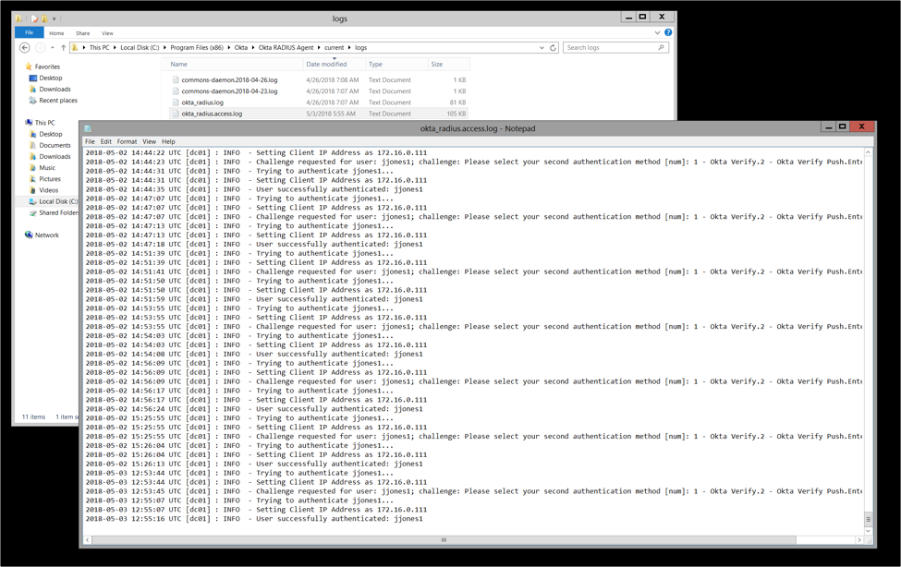The width and height of the screenshot is (901, 567).
Task: Open the File tab in Explorer
Action: (29, 33)
